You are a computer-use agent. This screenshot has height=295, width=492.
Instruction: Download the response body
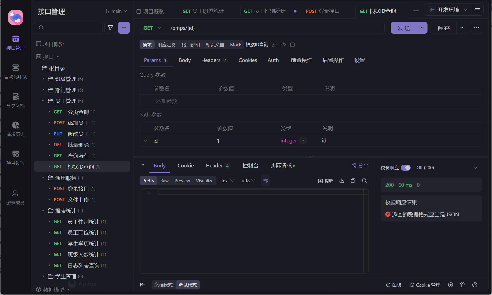click(342, 181)
